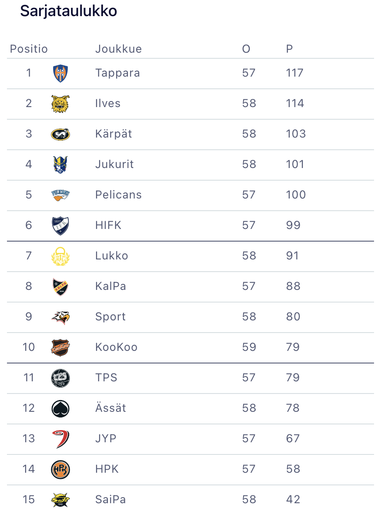Click the Sarjataulukko heading
Image resolution: width=381 pixels, height=518 pixels.
pyautogui.click(x=69, y=11)
